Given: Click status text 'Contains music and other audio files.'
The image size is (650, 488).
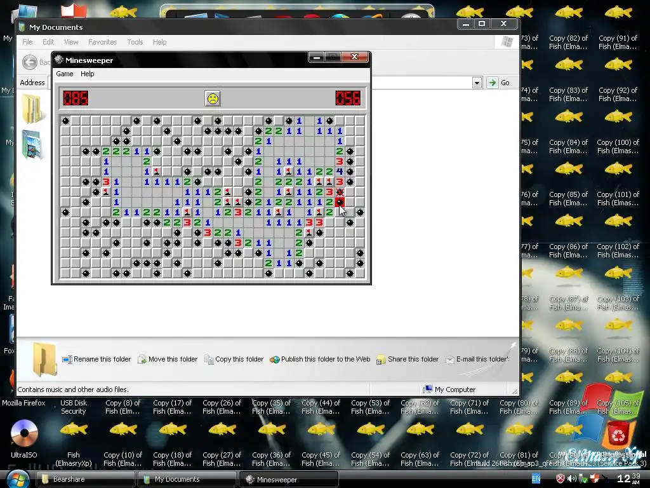Looking at the screenshot, I should tap(73, 390).
